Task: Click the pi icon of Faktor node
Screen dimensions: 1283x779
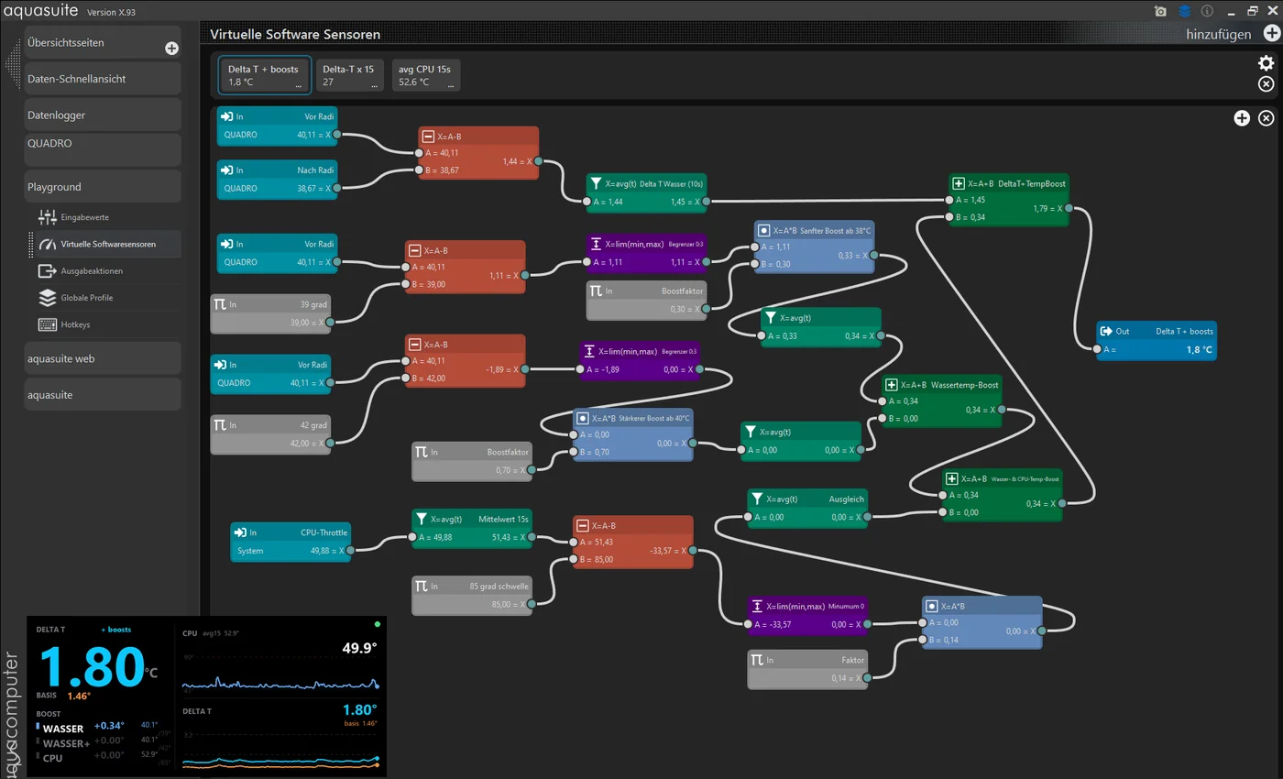Action: pos(757,660)
